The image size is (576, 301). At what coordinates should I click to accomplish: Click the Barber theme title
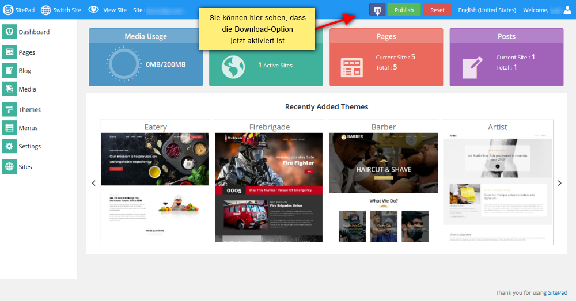coord(384,127)
